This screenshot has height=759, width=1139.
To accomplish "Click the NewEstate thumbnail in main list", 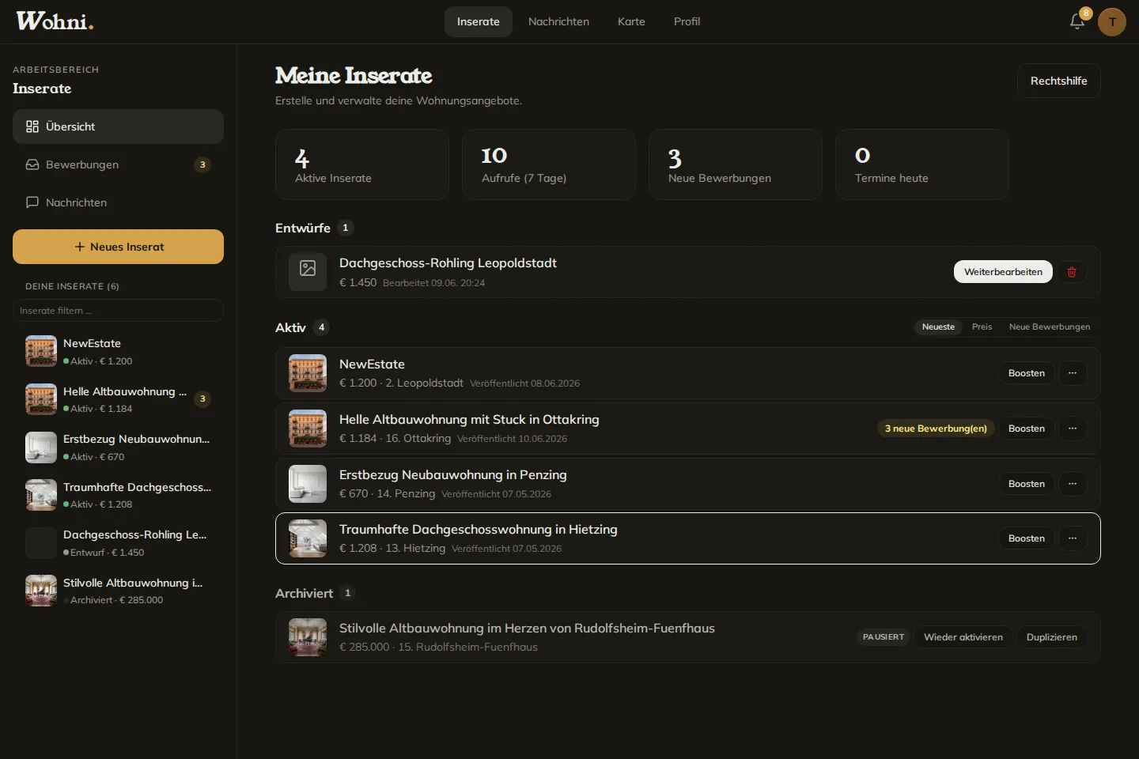I will pos(308,373).
